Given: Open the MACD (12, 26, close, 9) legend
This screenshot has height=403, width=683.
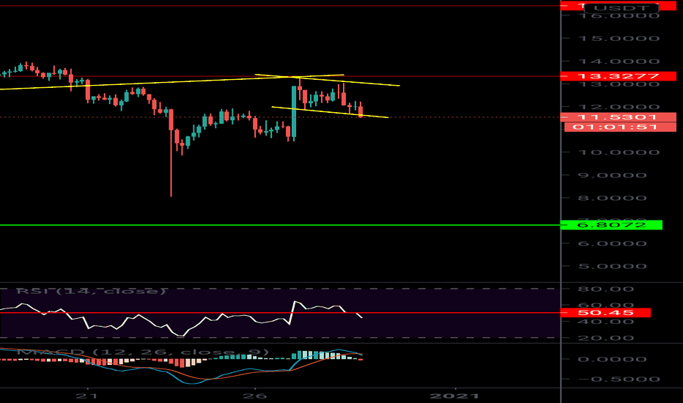Looking at the screenshot, I should pyautogui.click(x=142, y=352).
